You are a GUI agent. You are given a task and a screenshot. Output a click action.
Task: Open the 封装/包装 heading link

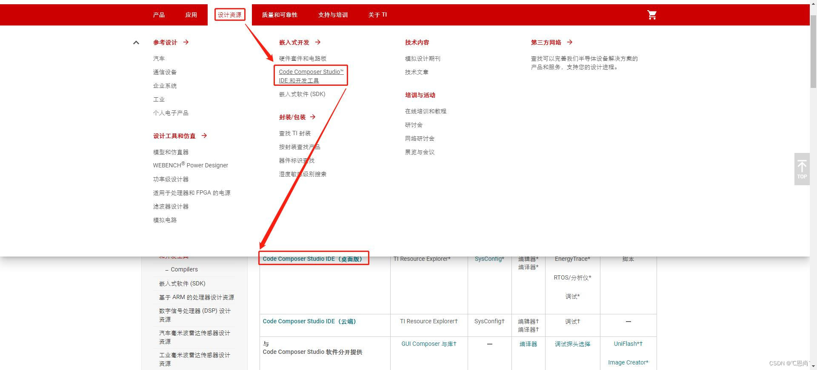292,117
